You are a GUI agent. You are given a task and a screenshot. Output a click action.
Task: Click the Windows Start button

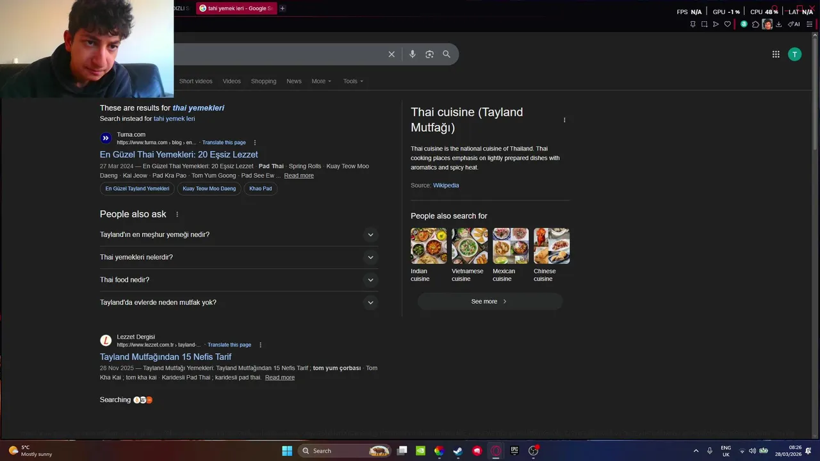(x=287, y=451)
